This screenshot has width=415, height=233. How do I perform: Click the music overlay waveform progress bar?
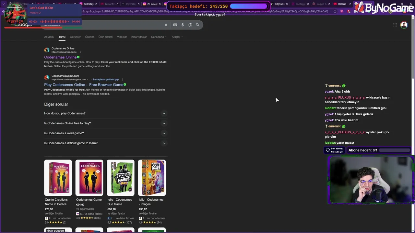point(55,22)
